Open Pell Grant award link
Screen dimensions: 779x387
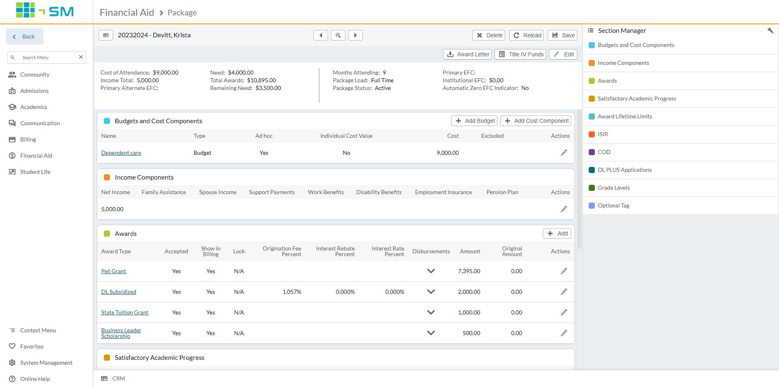(114, 271)
